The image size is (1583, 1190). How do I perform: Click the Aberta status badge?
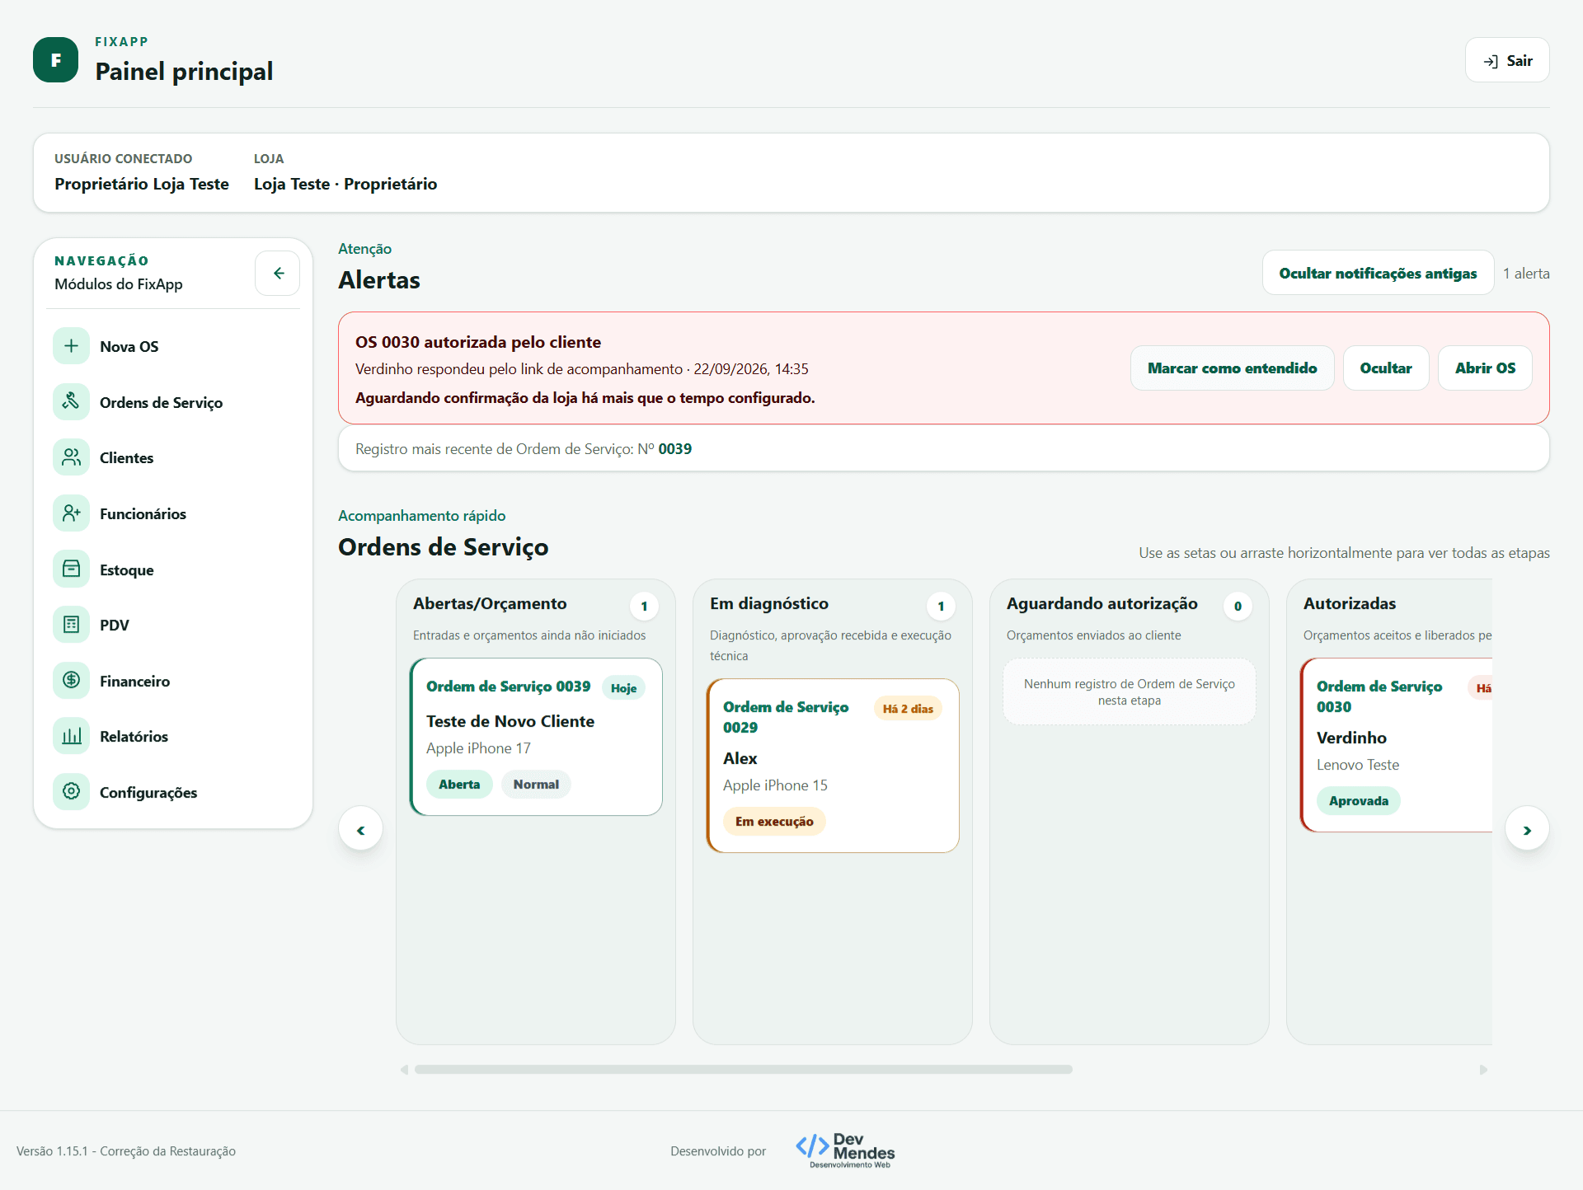[459, 785]
